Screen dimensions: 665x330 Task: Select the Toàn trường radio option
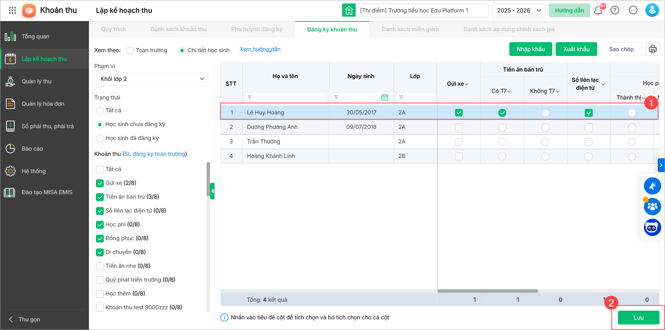130,50
